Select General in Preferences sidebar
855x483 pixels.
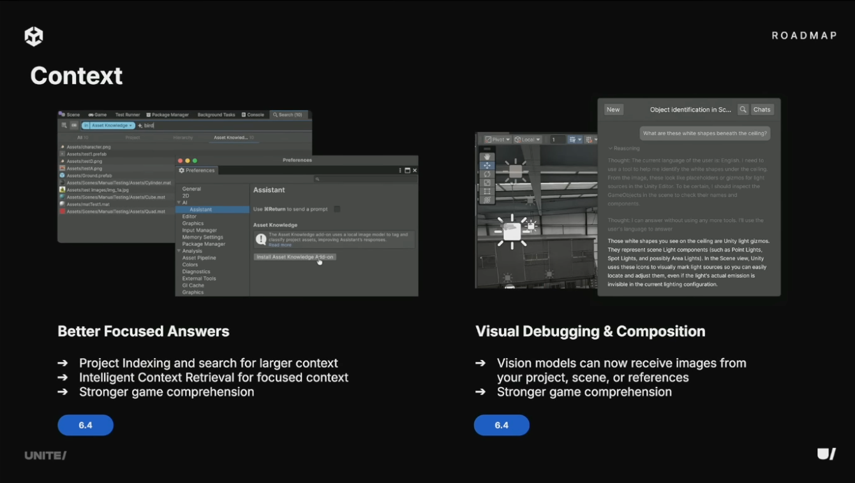click(x=191, y=189)
